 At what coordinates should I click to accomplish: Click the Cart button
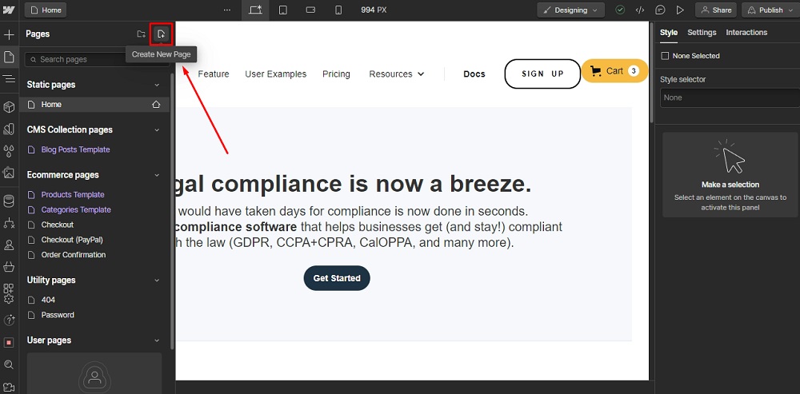coord(614,71)
